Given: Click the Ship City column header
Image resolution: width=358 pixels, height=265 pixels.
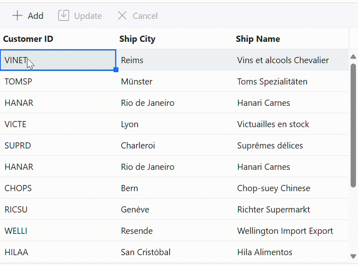Looking at the screenshot, I should pyautogui.click(x=137, y=39).
